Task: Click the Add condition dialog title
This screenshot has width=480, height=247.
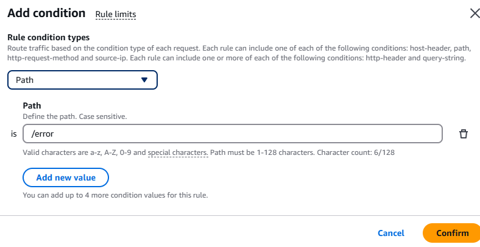Action: point(46,13)
